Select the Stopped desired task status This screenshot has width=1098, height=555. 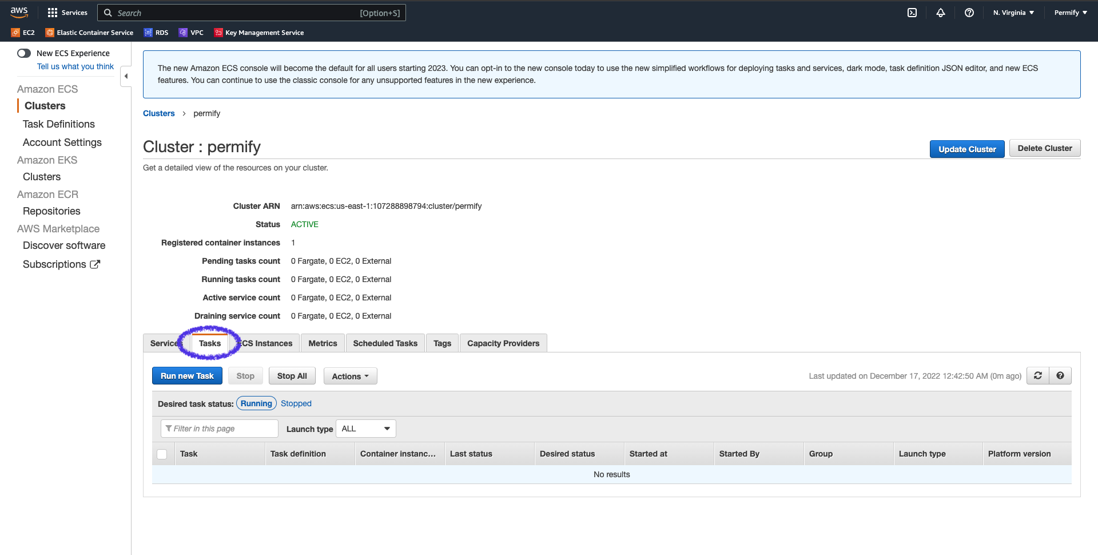click(x=296, y=403)
